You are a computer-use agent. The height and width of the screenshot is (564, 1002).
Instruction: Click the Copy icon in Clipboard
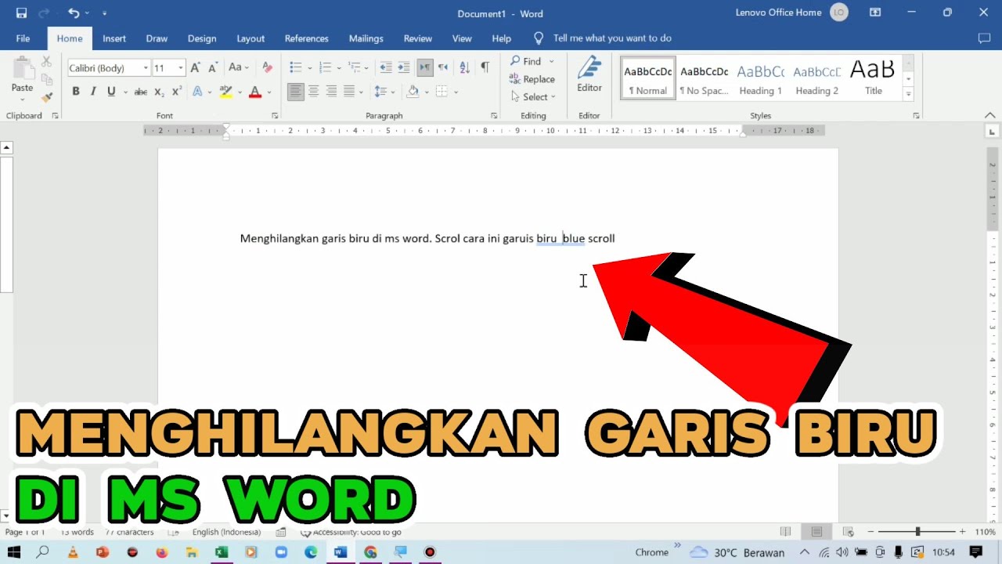[x=46, y=79]
